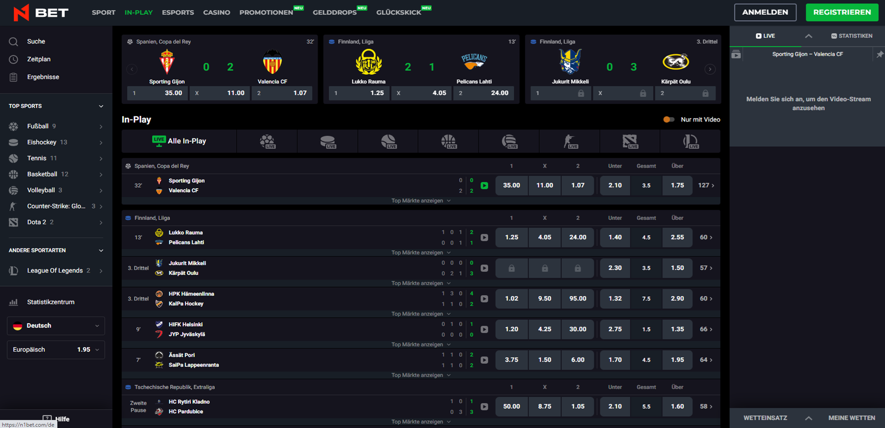Switch to the LIVE tab
The image size is (885, 428).
point(765,36)
